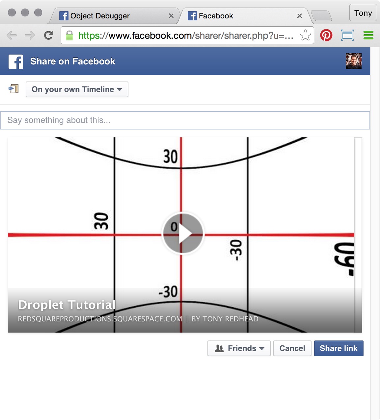Switch to the Object Debugger tab
Screen dimensions: 380x420
115,16
